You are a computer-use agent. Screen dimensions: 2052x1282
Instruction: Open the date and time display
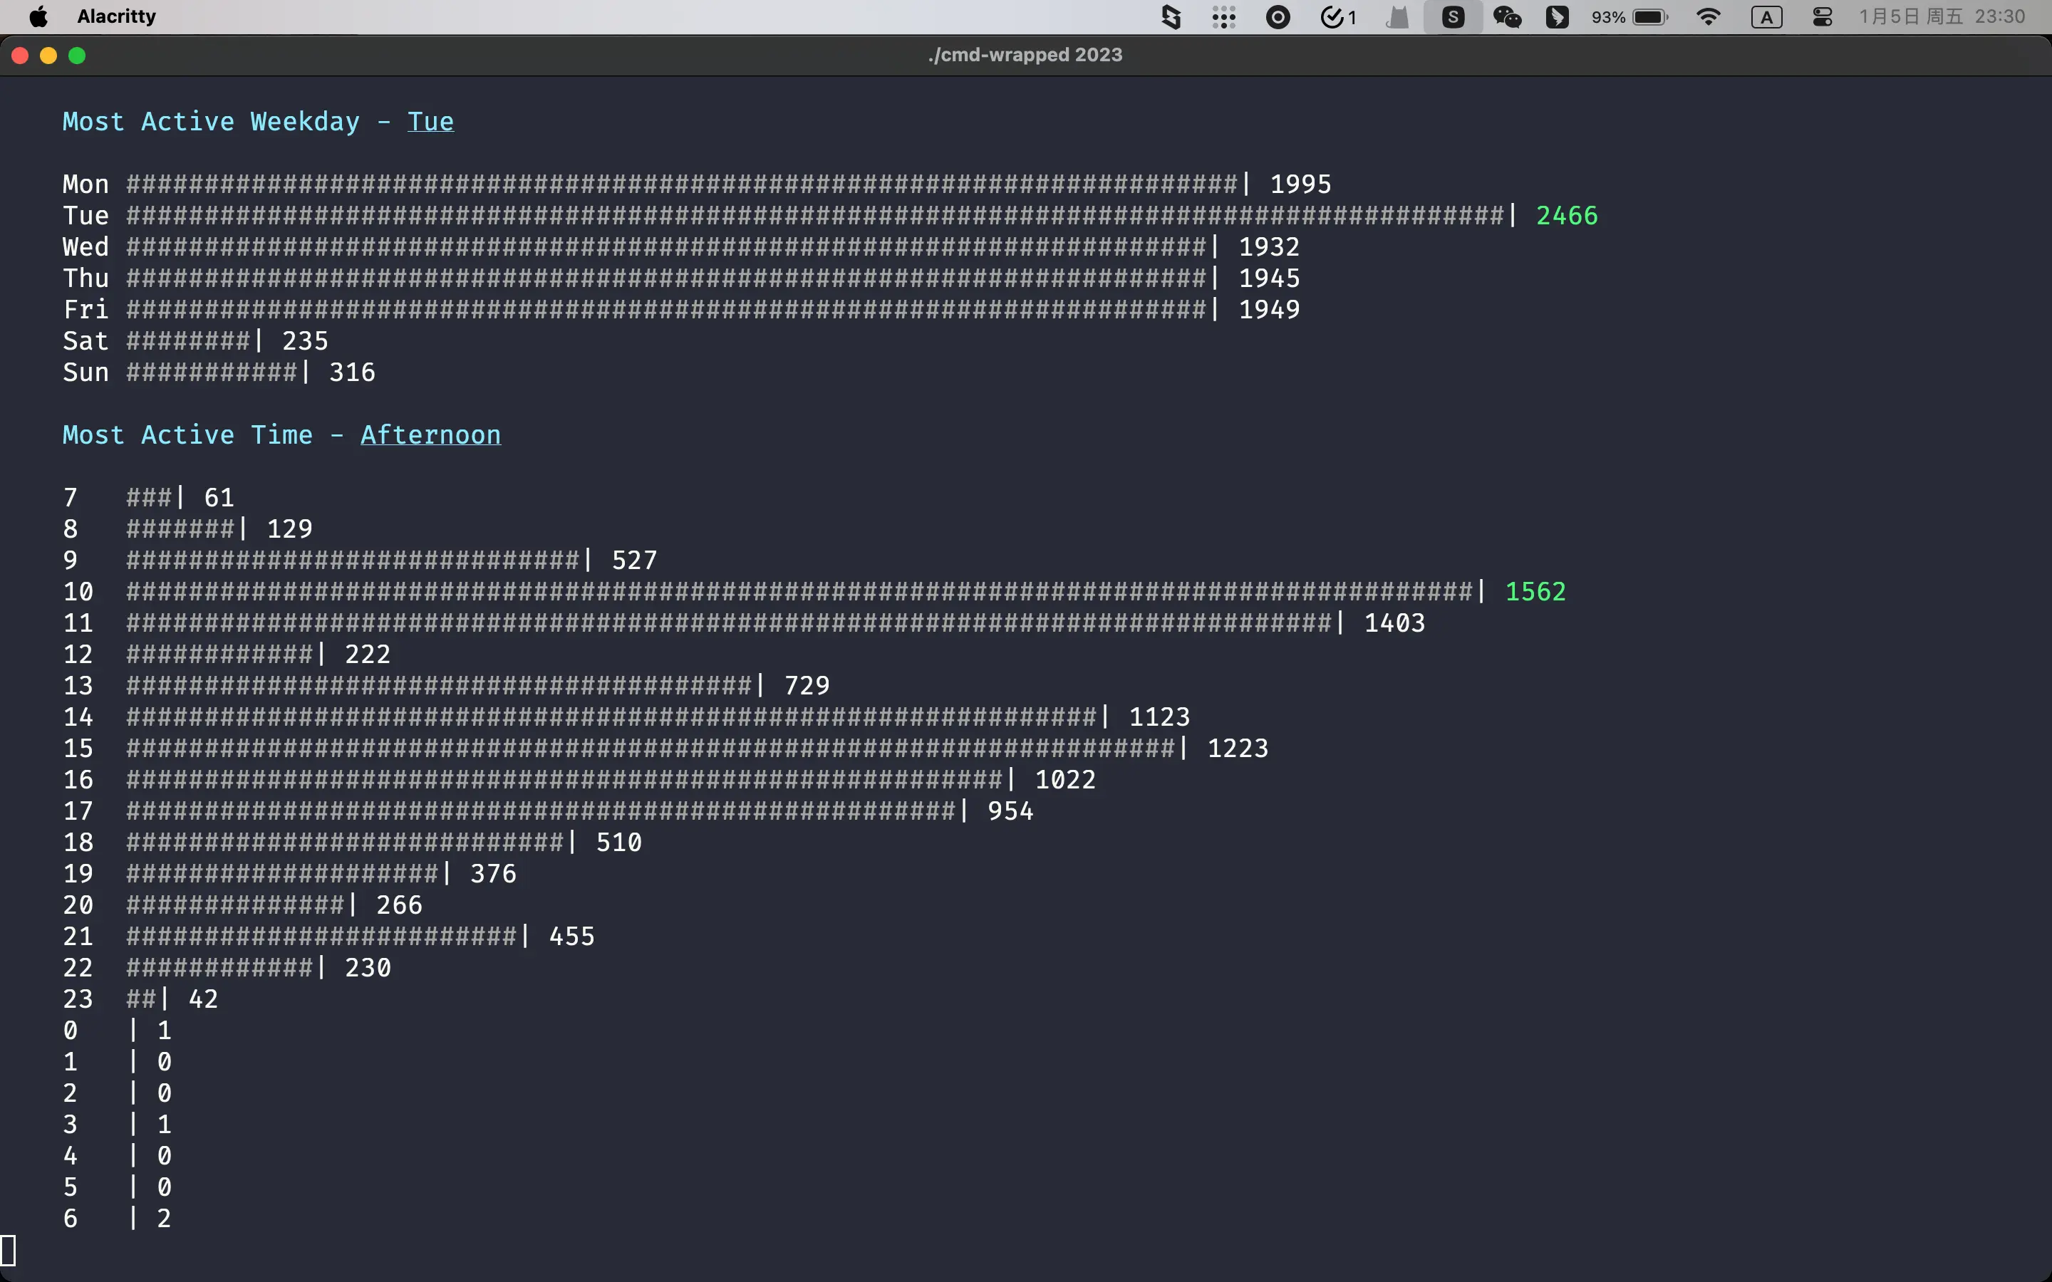pyautogui.click(x=1942, y=17)
